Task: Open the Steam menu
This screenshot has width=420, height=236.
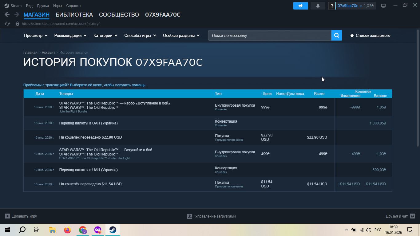Action: point(13,6)
